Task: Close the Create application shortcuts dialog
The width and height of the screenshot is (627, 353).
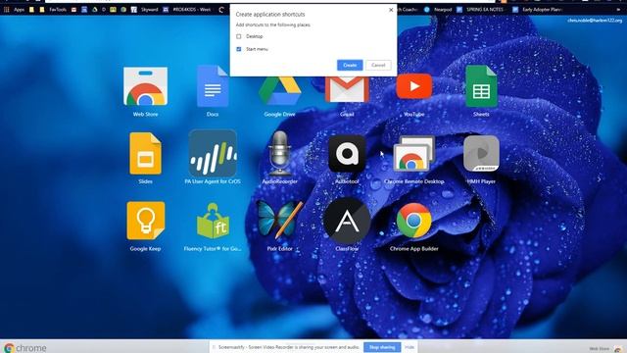Action: tap(391, 10)
